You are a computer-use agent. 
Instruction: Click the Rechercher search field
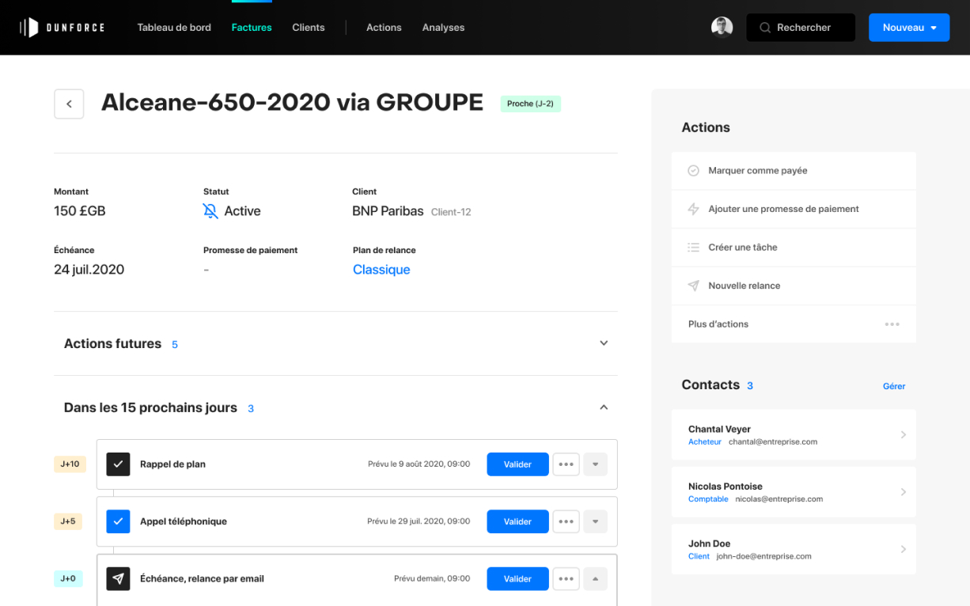(x=801, y=28)
